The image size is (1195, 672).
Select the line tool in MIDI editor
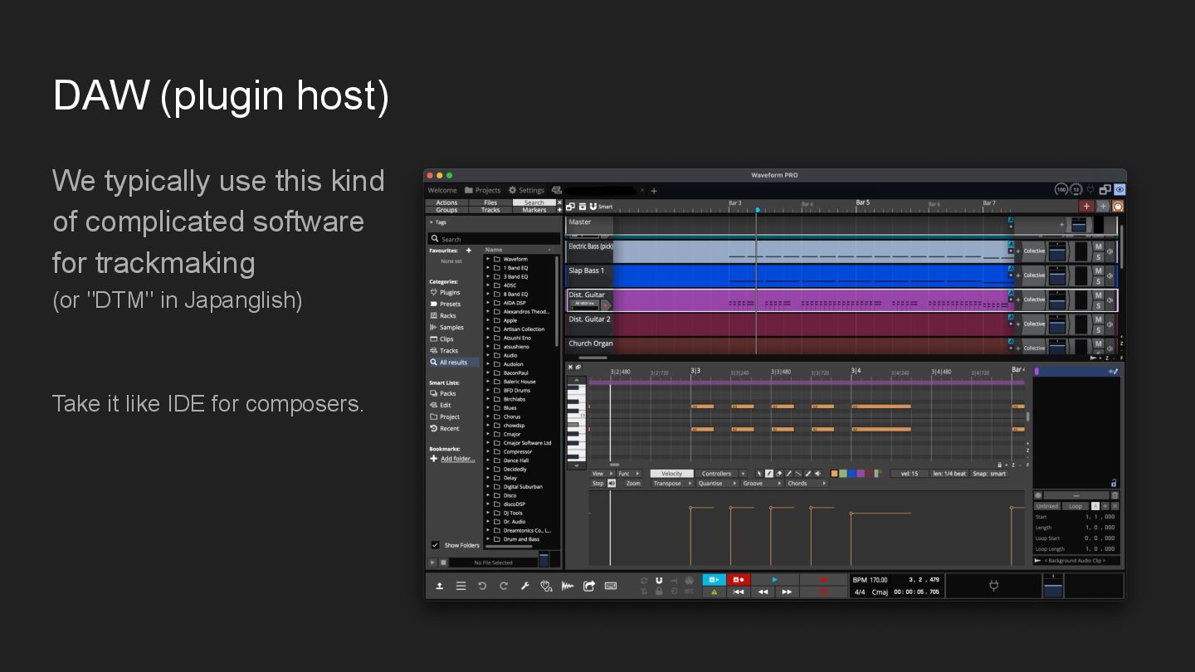click(x=798, y=474)
